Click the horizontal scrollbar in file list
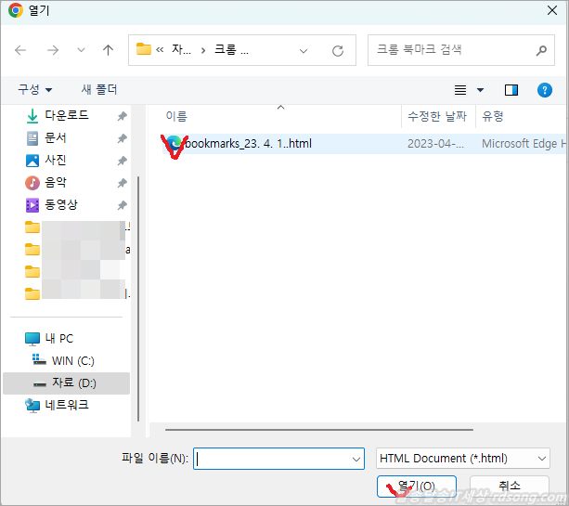This screenshot has height=506, width=569. [x=318, y=430]
